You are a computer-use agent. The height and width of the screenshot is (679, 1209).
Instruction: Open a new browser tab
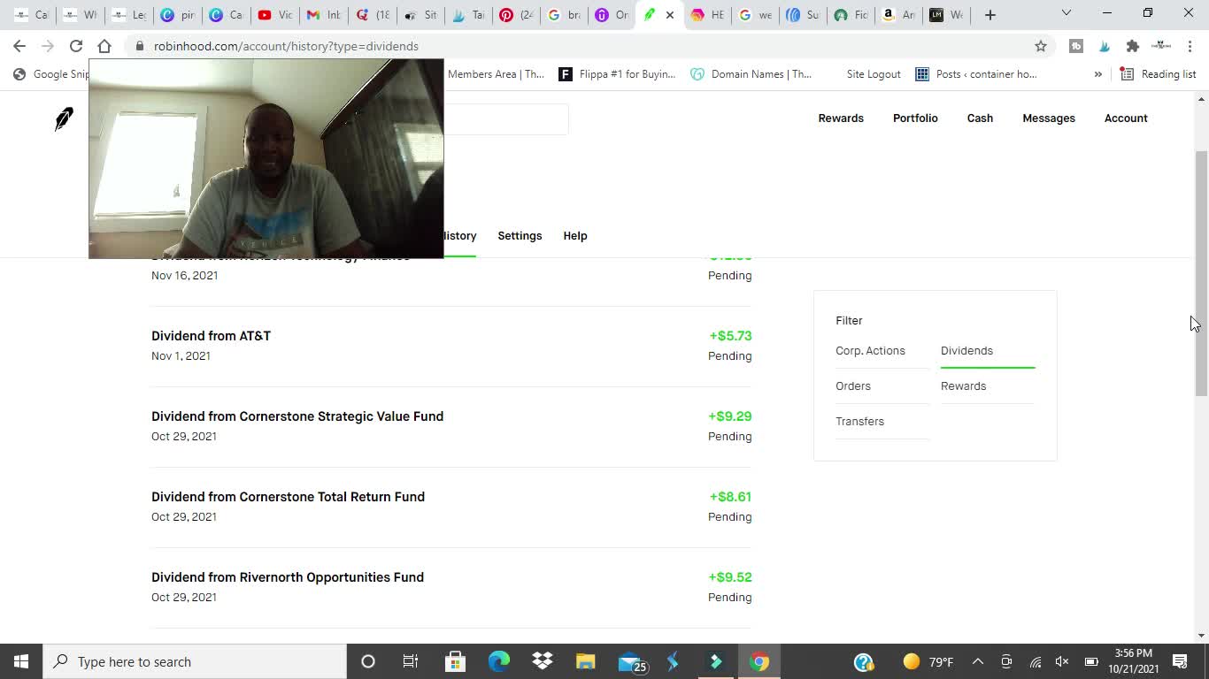[990, 14]
